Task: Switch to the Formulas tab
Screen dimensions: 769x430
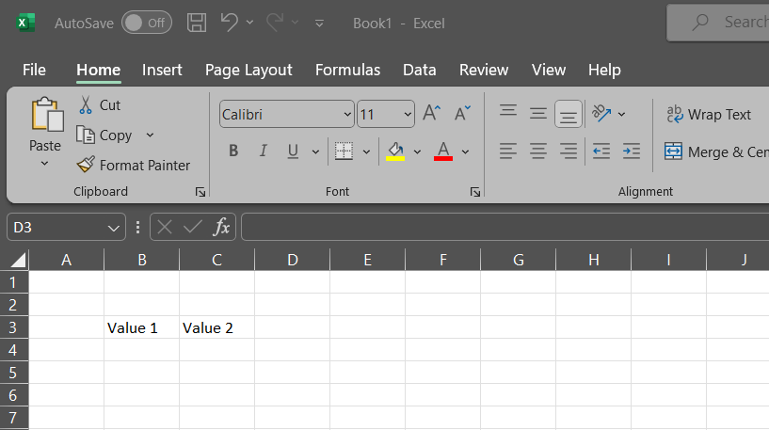Action: click(x=347, y=71)
